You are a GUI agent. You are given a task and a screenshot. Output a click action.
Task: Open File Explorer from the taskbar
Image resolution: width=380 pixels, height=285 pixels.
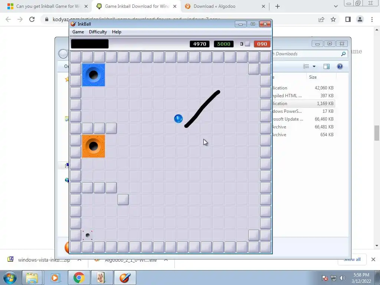pos(32,278)
